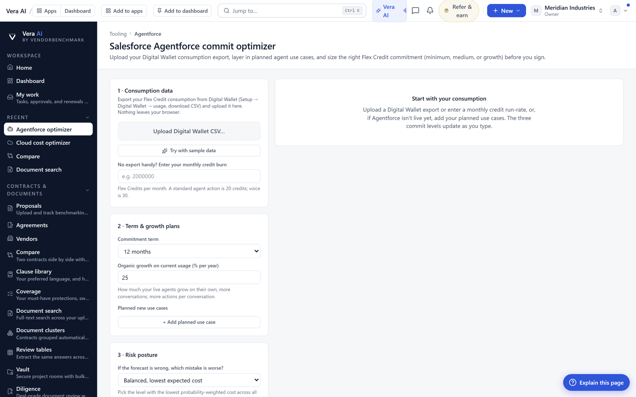Open the user account chevron menu

point(626,11)
